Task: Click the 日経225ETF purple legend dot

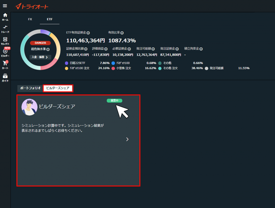Action: click(x=67, y=63)
